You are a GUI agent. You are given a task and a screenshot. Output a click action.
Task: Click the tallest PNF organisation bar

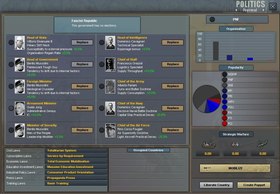(216, 51)
